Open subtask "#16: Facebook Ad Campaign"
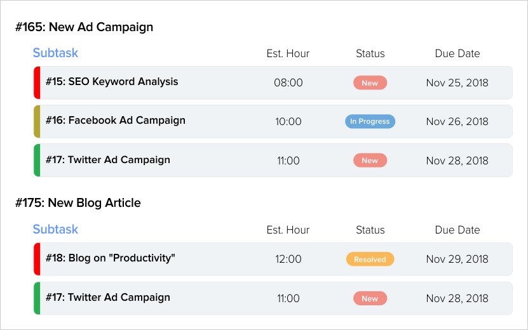 [116, 121]
